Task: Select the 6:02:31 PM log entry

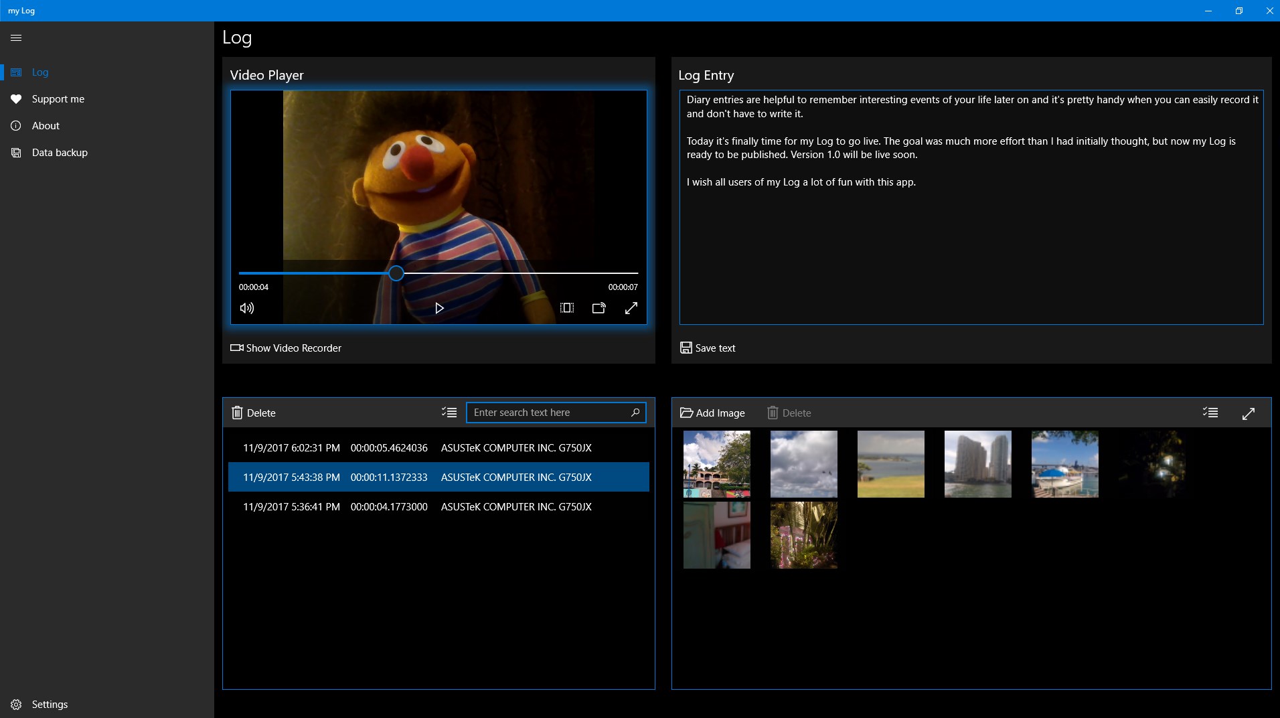Action: pyautogui.click(x=438, y=448)
